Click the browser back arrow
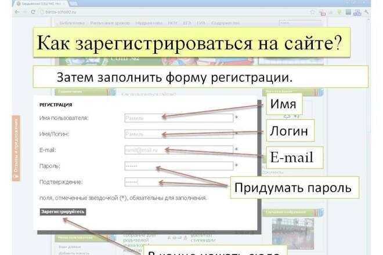The width and height of the screenshot is (383, 255). click(x=17, y=12)
